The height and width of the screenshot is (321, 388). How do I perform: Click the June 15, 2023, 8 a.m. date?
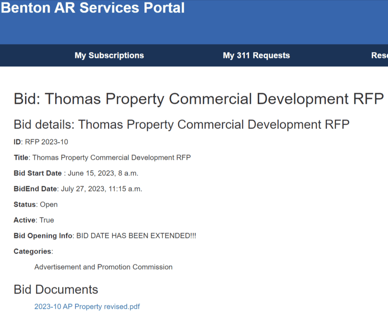[103, 173]
